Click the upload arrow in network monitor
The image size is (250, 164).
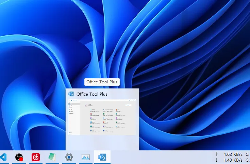point(217,154)
